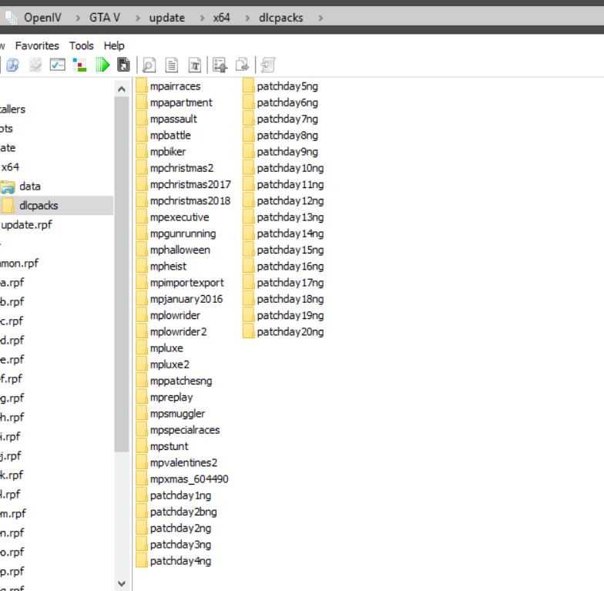604x591 pixels.
Task: Click the document with T toolbar icon
Action: 194,65
